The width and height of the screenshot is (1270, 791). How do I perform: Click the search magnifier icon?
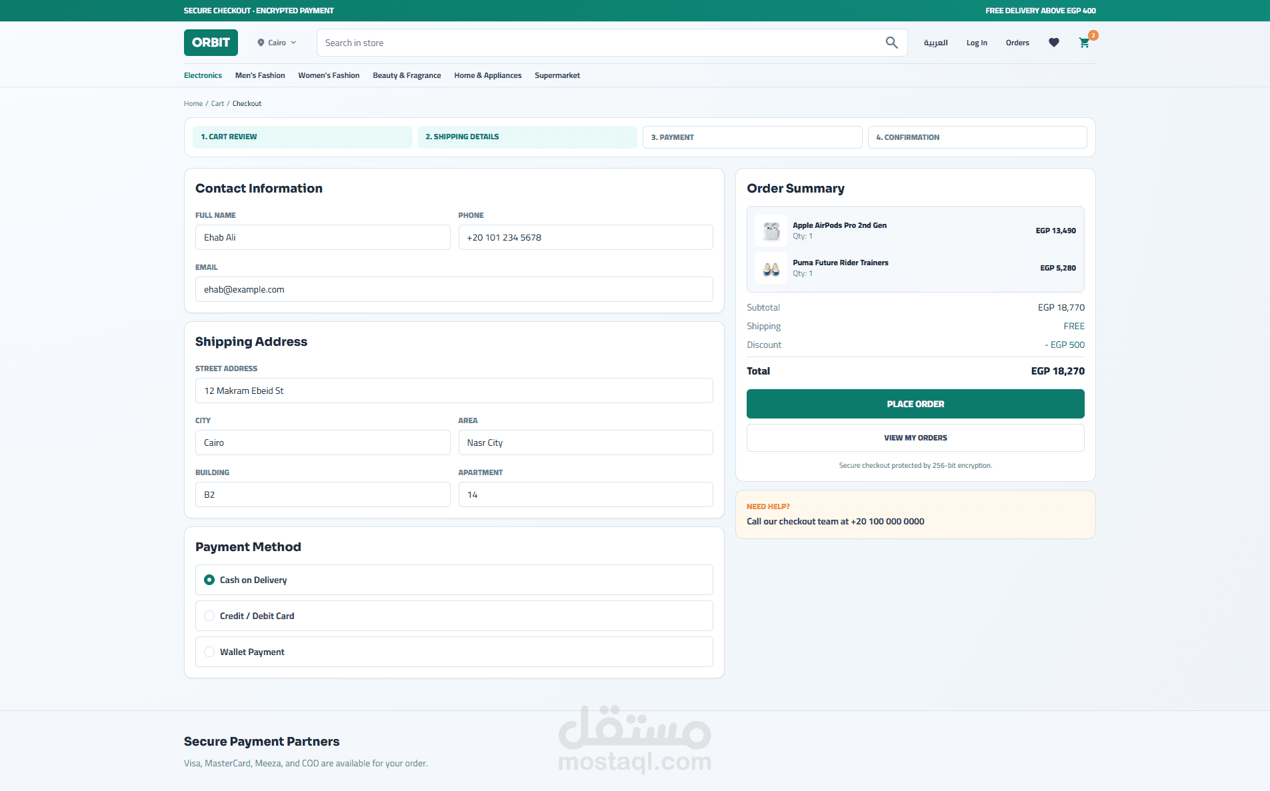point(891,43)
